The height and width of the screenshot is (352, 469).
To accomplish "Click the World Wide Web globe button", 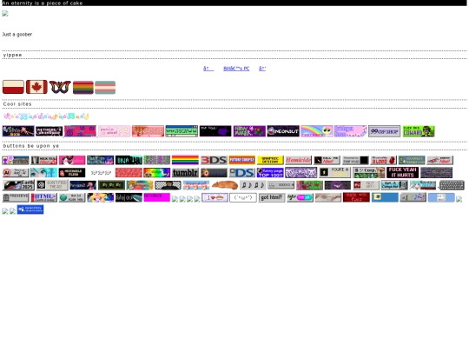I will click(x=72, y=197).
